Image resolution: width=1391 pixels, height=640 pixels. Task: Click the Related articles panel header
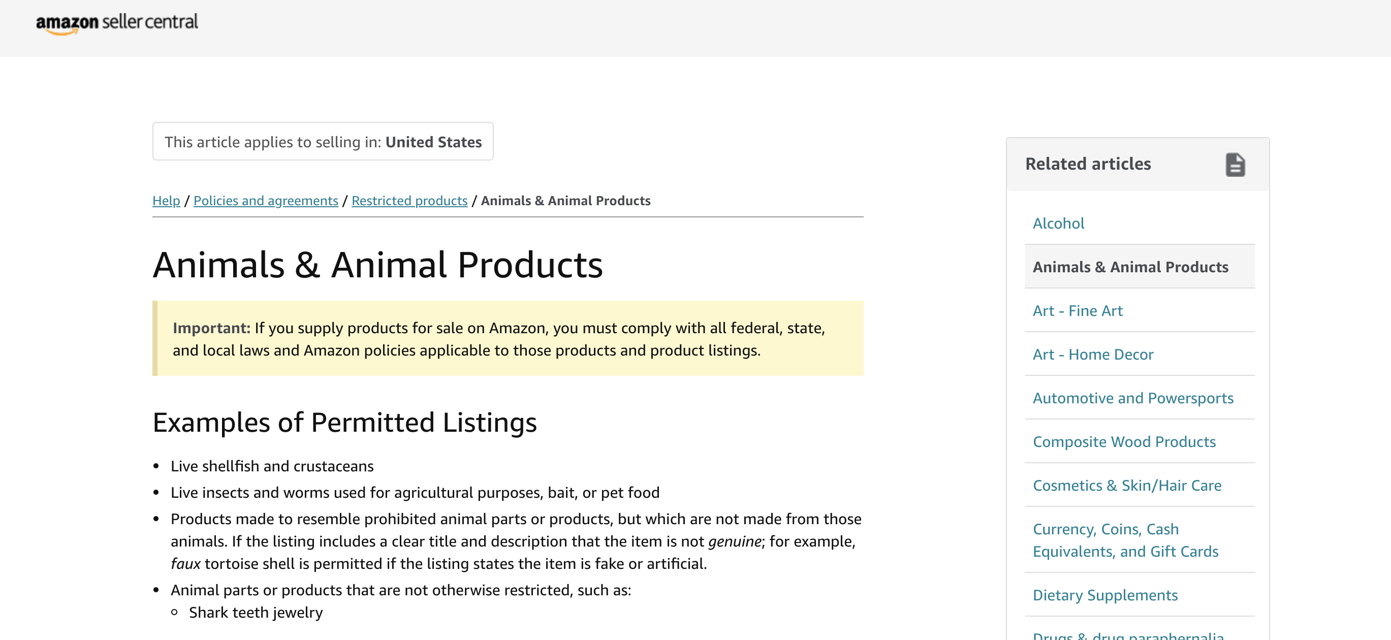point(1088,164)
